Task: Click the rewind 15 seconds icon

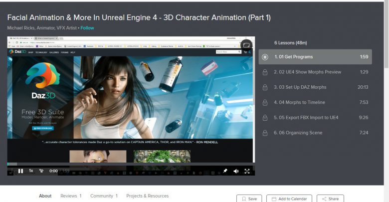Action: [41, 171]
